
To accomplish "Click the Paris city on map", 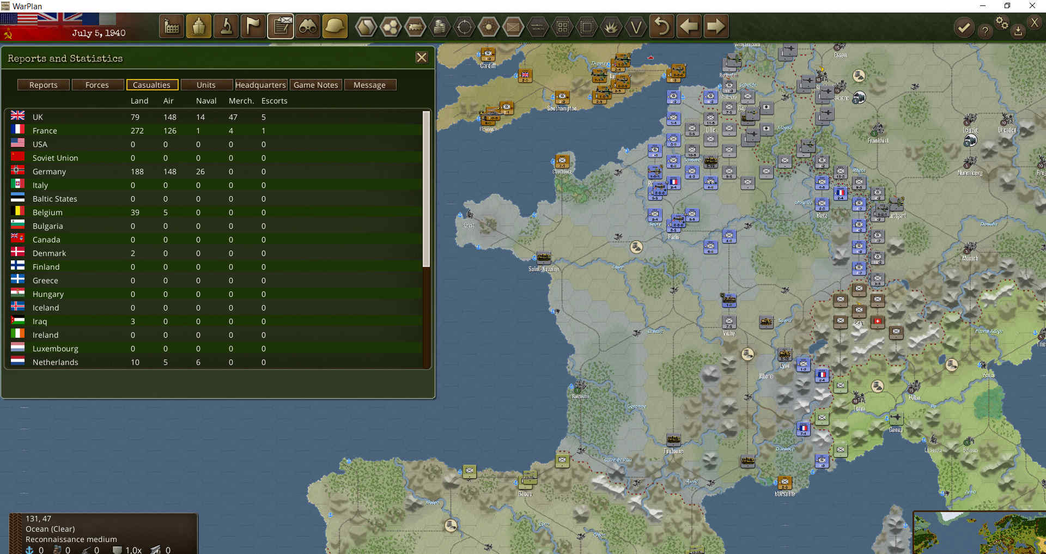I will tap(673, 236).
